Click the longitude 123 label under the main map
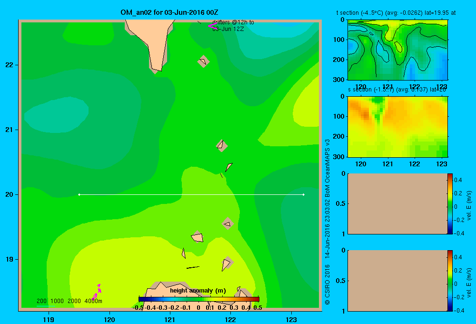 coord(291,319)
